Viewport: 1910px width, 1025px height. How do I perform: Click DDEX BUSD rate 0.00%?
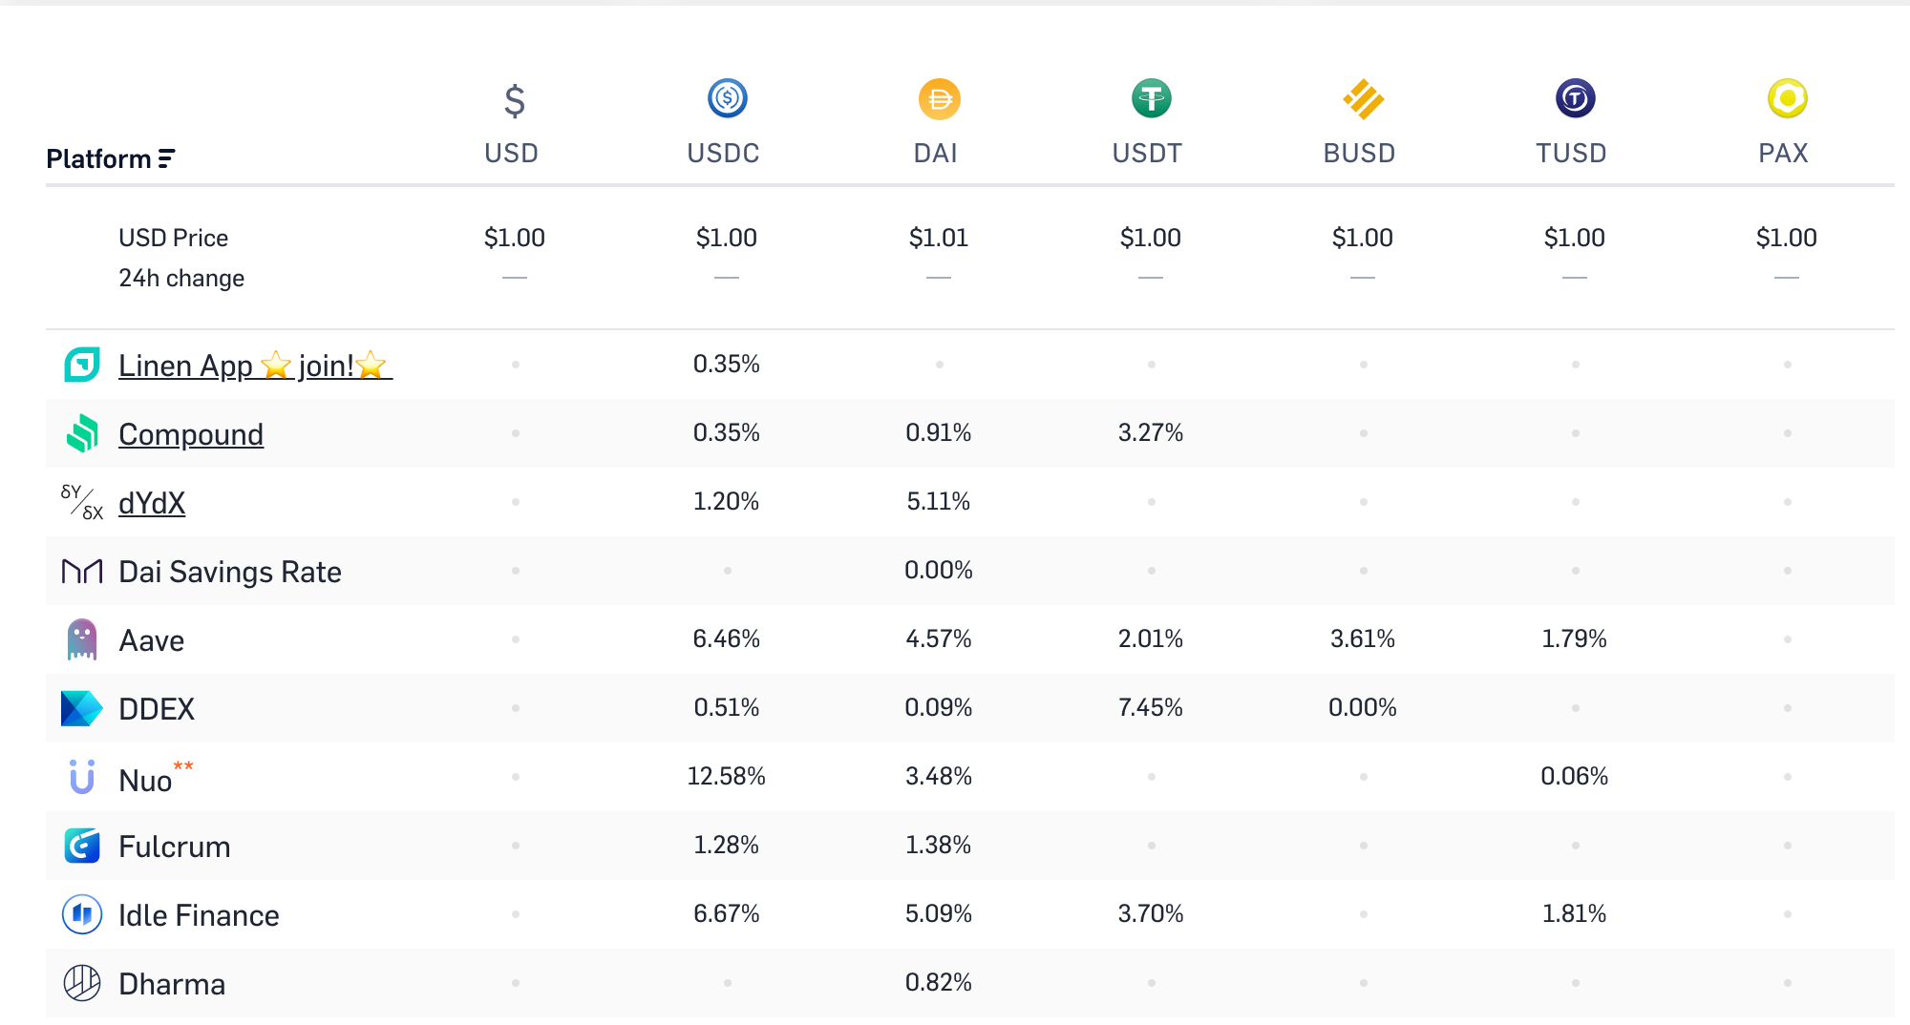pyautogui.click(x=1363, y=707)
